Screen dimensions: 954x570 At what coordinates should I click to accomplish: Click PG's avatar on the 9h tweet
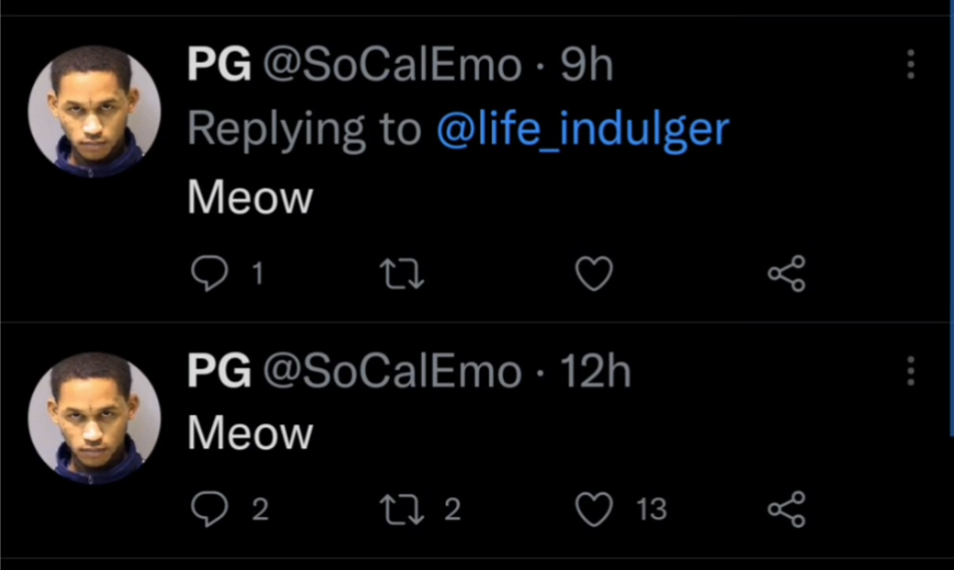[94, 111]
